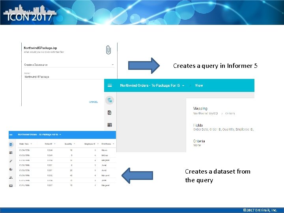Viewport: 284px width, 213px height.
Task: Click the table layout icon in dataset sidebar
Action: (11, 153)
